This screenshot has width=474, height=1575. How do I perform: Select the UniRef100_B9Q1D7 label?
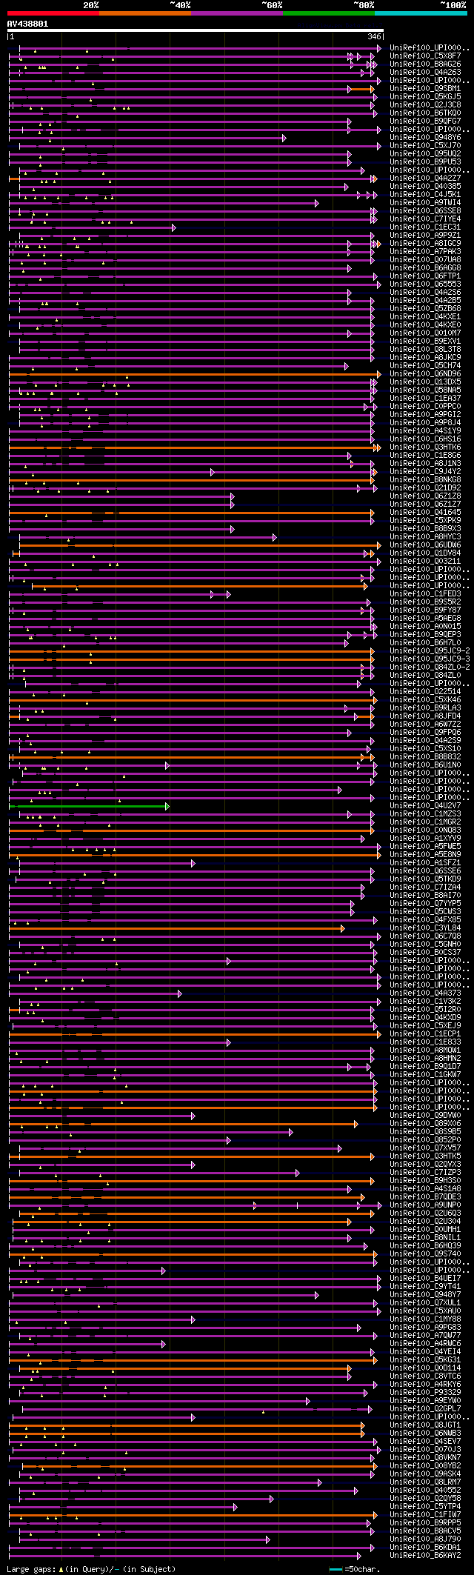425,1066
